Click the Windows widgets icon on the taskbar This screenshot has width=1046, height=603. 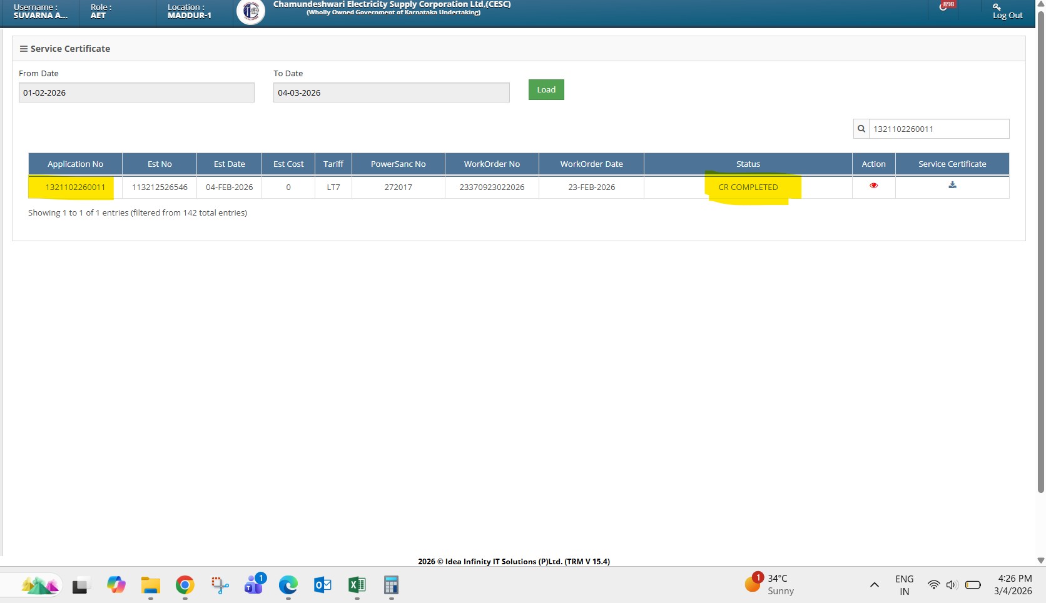pyautogui.click(x=40, y=586)
